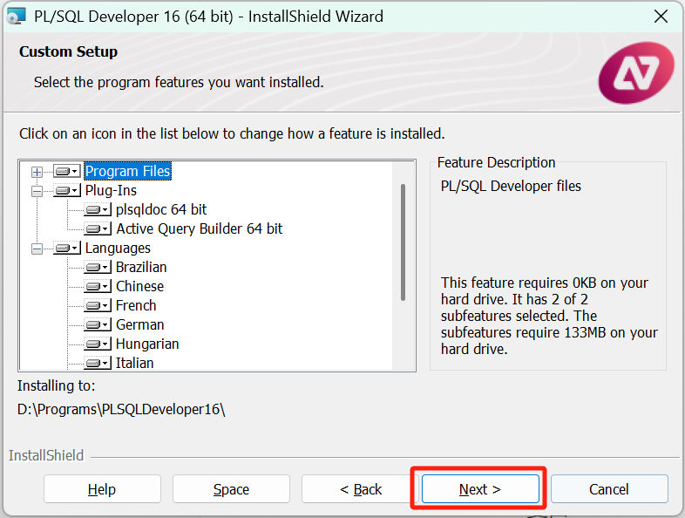
Task: Select the Italian language label
Action: click(x=134, y=364)
